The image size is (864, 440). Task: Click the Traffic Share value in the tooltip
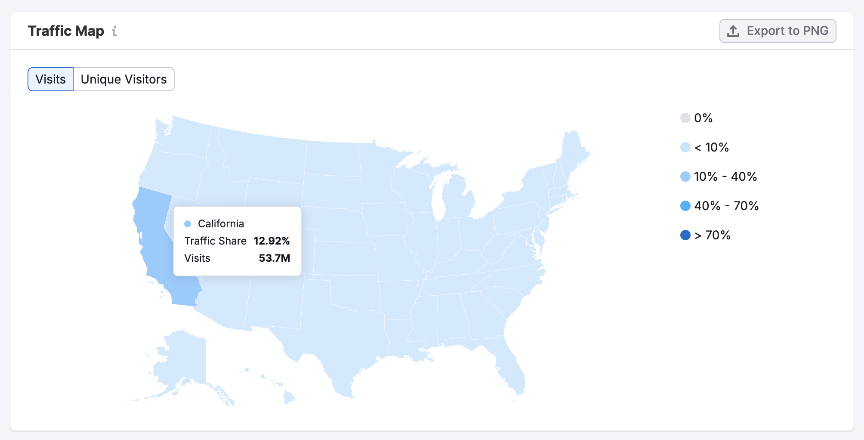272,241
